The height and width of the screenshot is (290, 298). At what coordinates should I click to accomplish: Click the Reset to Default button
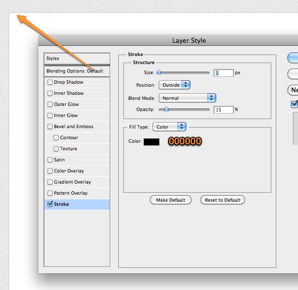click(x=223, y=200)
